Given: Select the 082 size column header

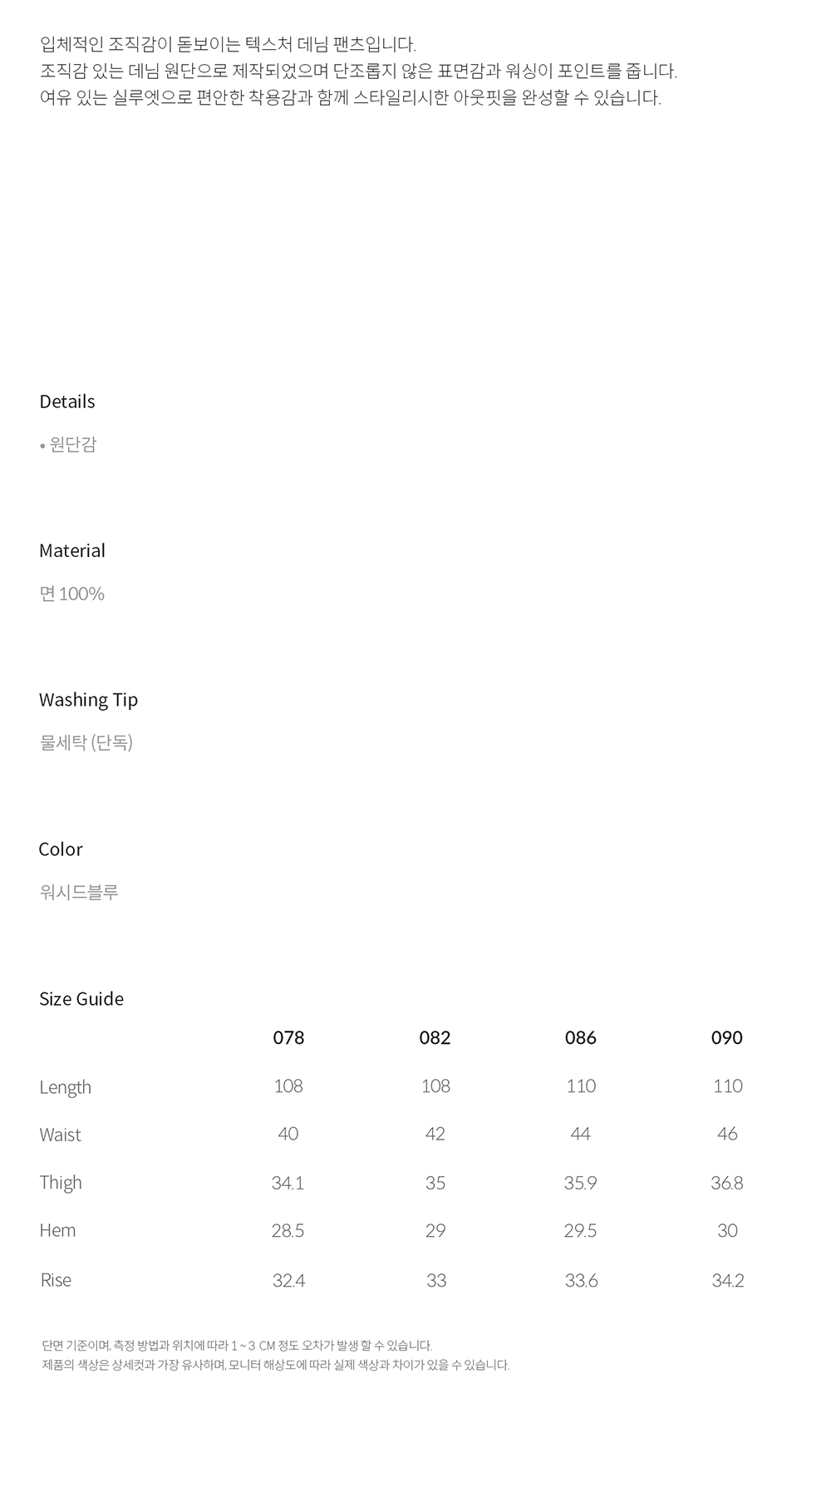Looking at the screenshot, I should [435, 1037].
